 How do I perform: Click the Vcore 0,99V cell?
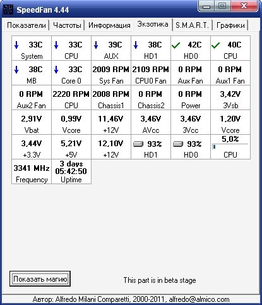coord(71,122)
